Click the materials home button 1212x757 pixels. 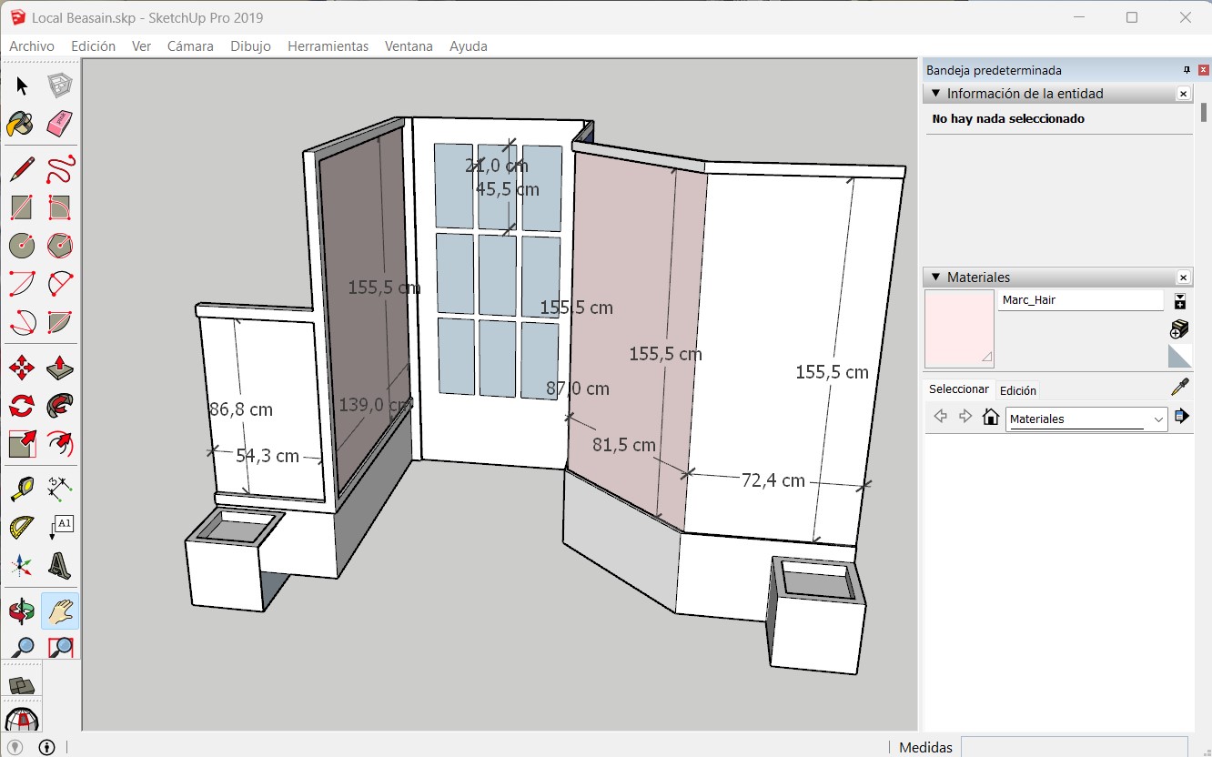pos(991,418)
